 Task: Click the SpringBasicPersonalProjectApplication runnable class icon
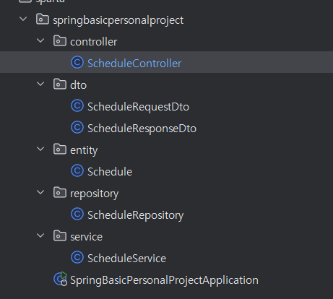(61, 279)
